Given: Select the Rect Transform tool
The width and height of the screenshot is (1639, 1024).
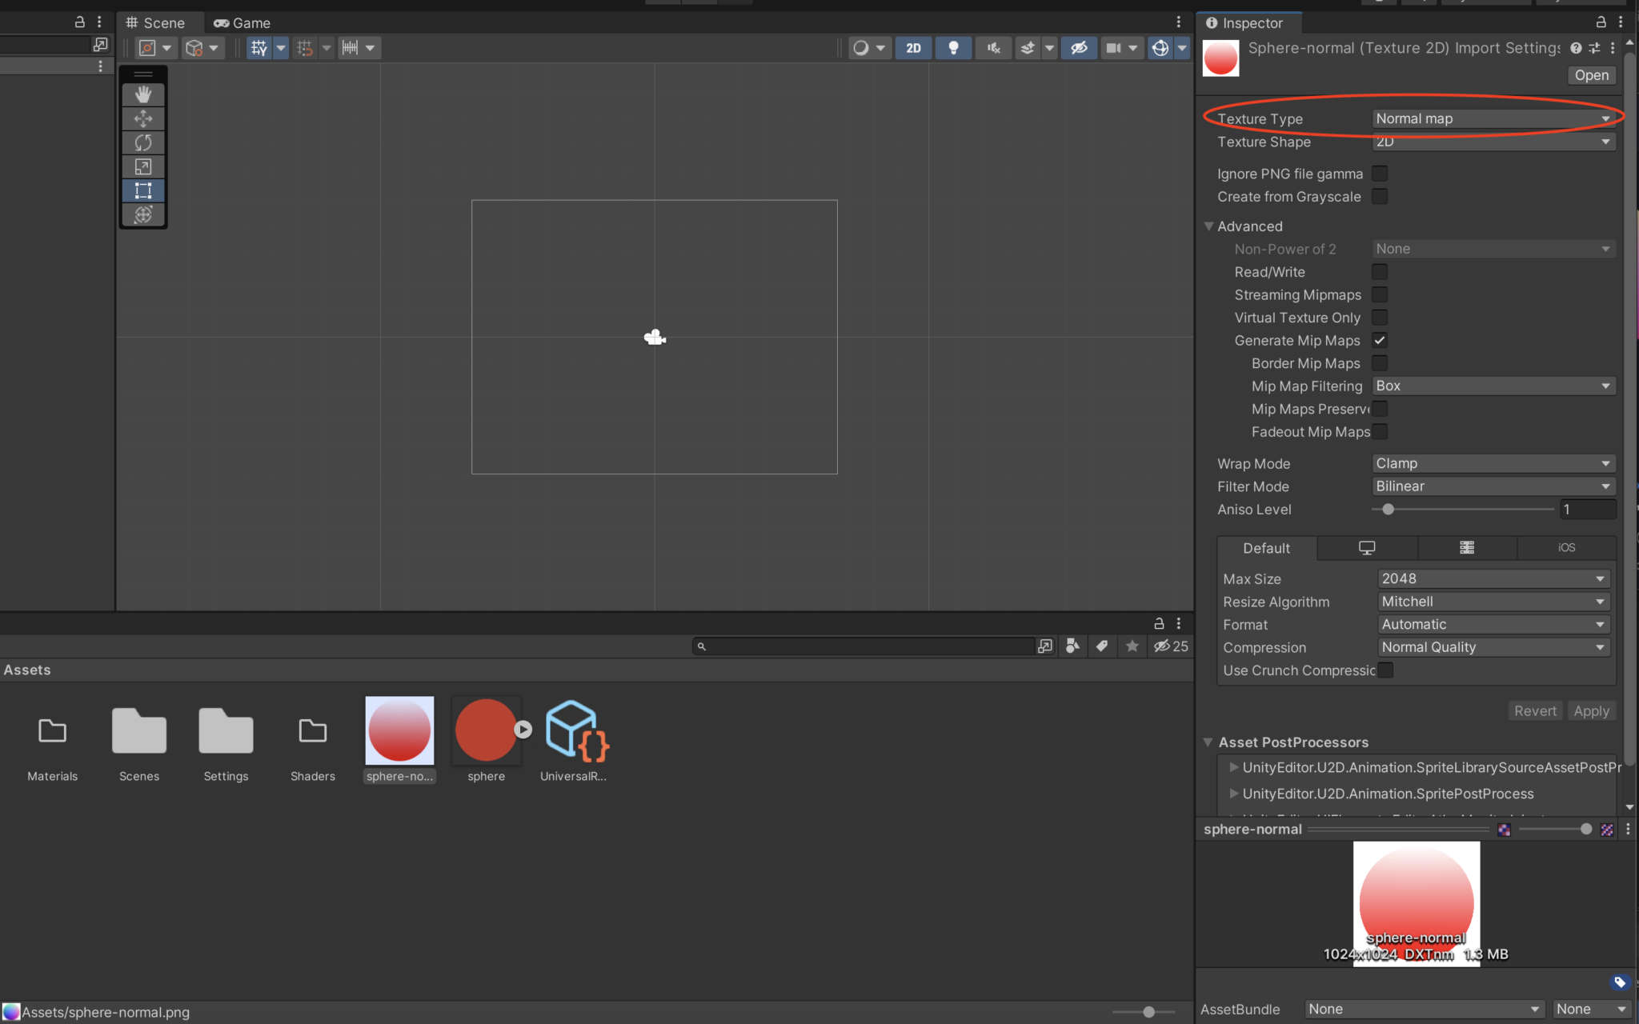Looking at the screenshot, I should pos(142,190).
